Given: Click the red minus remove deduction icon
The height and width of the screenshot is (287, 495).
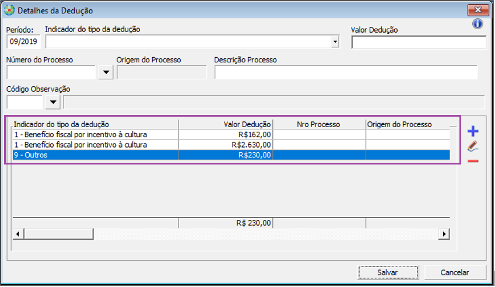Looking at the screenshot, I should point(473,160).
